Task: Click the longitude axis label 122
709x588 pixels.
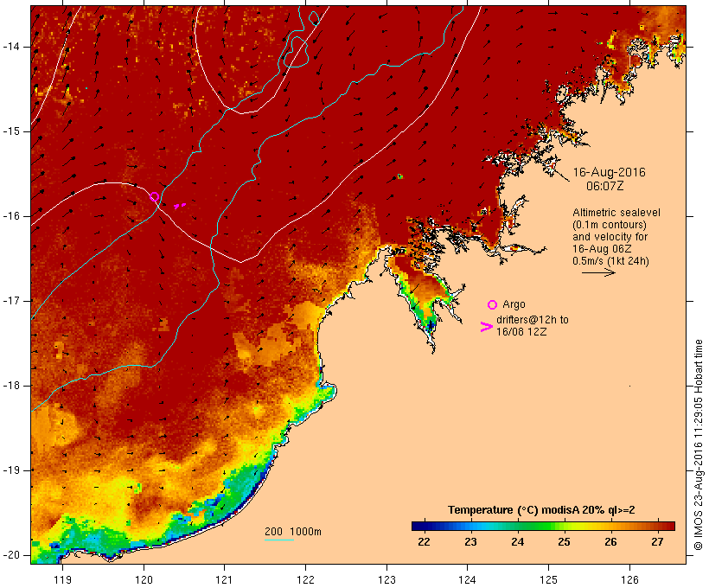Action: (306, 580)
